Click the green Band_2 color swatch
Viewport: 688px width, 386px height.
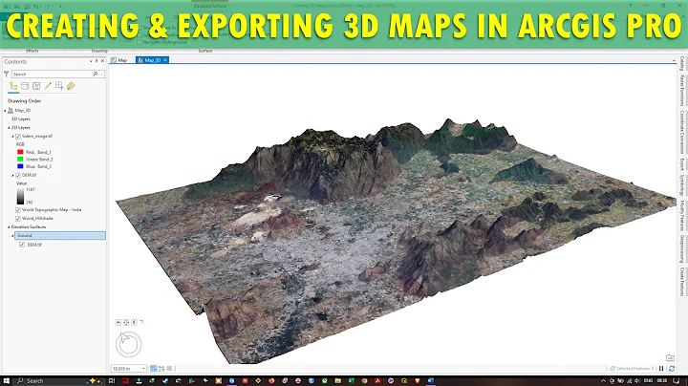[x=20, y=160]
